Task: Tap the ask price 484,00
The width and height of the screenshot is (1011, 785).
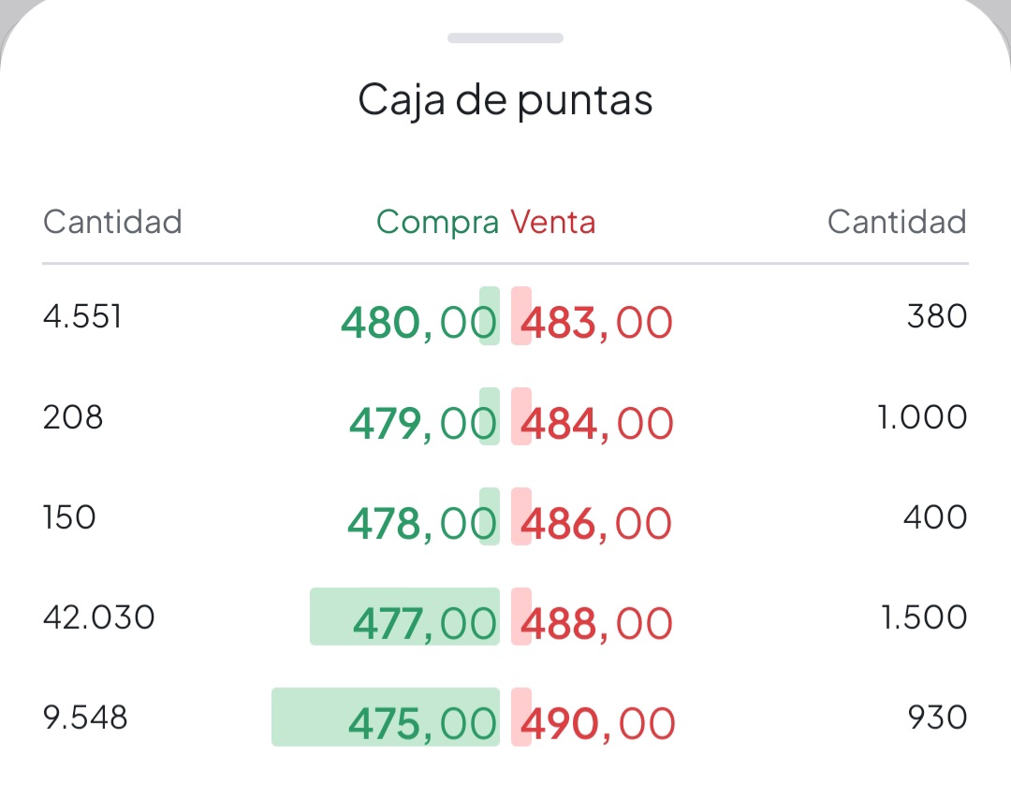Action: (599, 422)
